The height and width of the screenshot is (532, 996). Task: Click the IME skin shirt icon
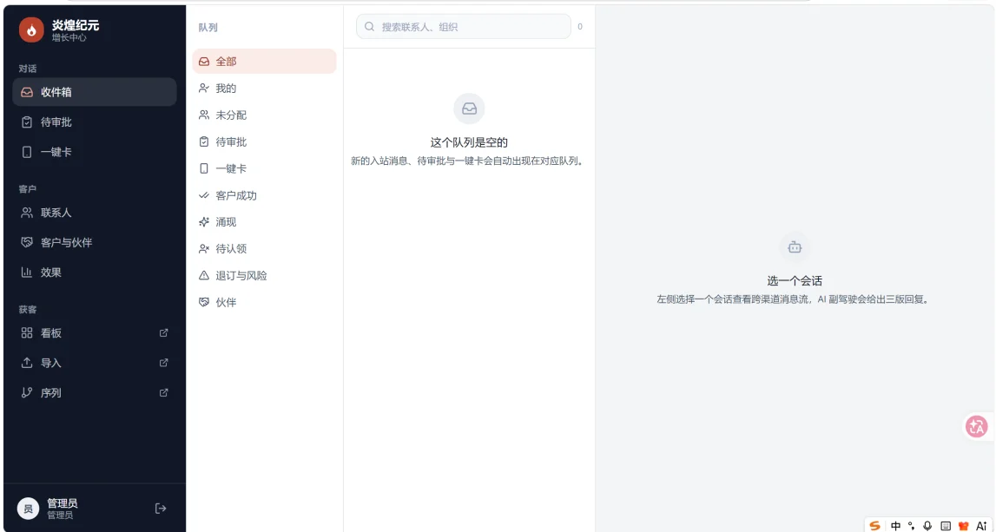pos(963,526)
